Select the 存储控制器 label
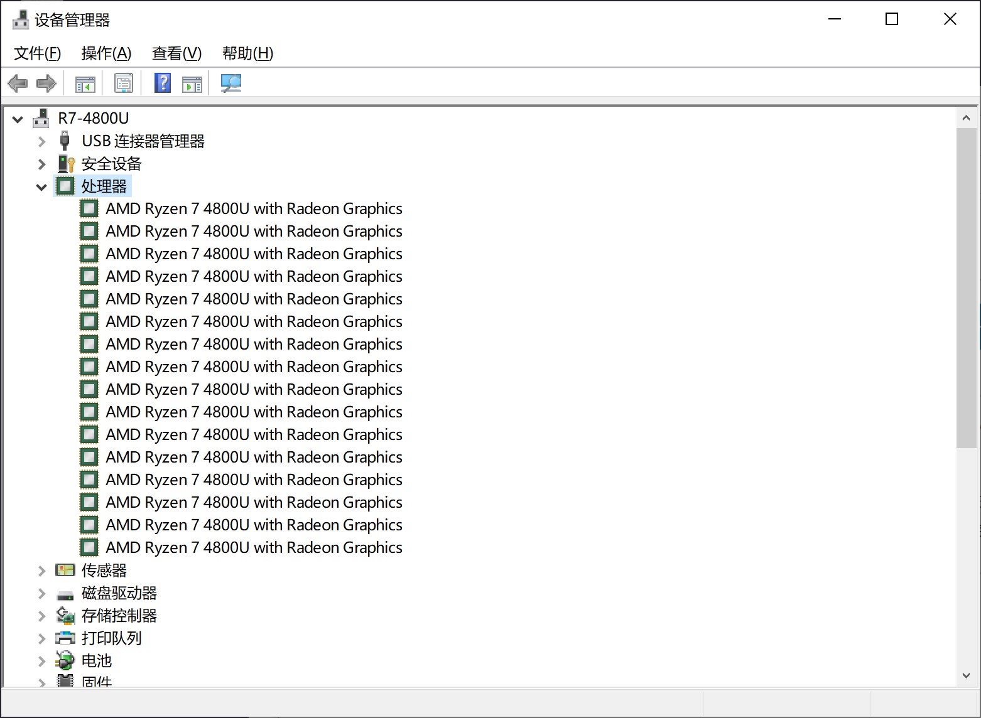This screenshot has height=718, width=981. click(x=119, y=616)
